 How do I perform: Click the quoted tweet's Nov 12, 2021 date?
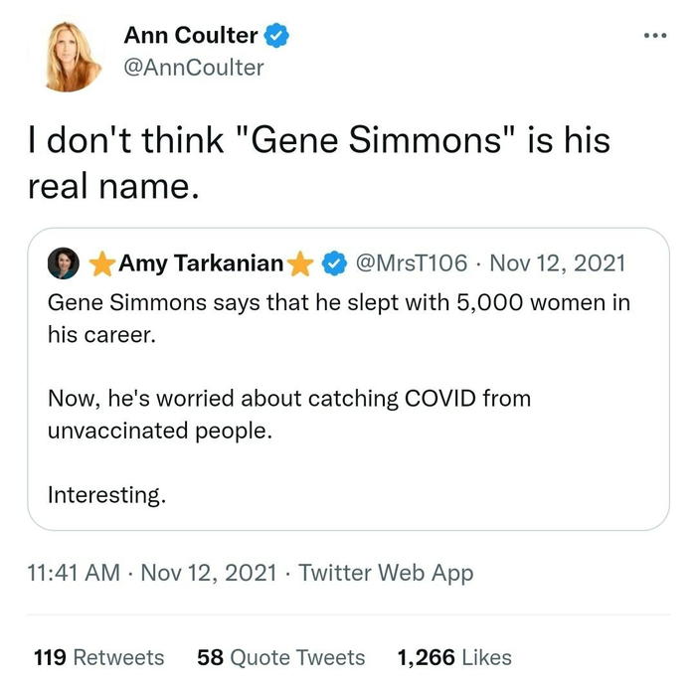pyautogui.click(x=558, y=263)
